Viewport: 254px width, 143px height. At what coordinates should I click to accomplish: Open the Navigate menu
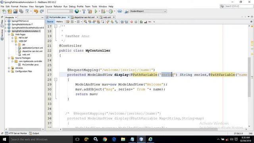pyautogui.click(x=40, y=6)
